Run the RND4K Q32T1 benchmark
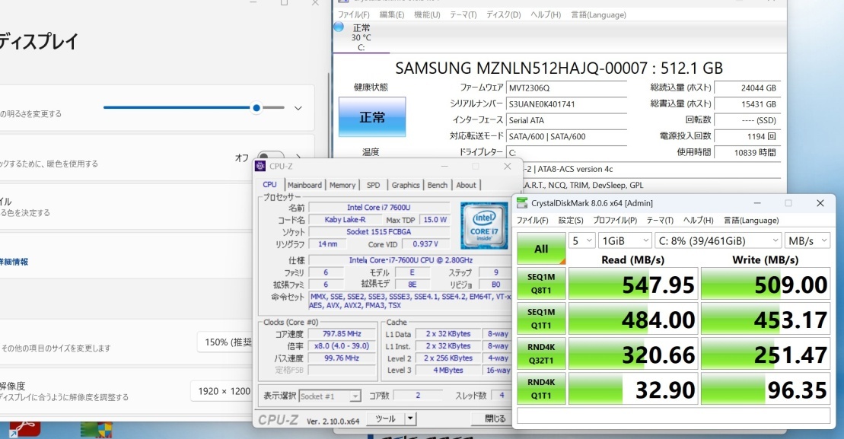 [x=542, y=354]
